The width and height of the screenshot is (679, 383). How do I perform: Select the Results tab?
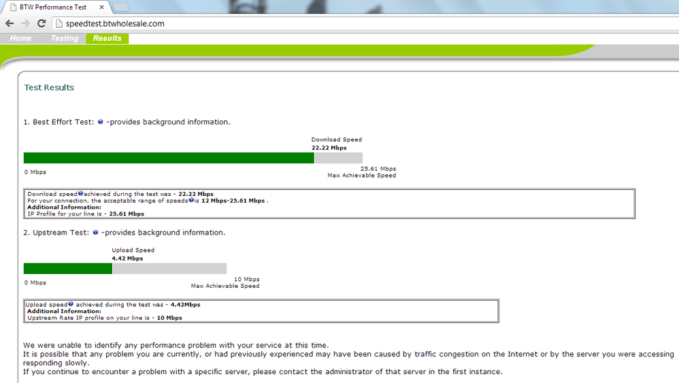point(107,38)
